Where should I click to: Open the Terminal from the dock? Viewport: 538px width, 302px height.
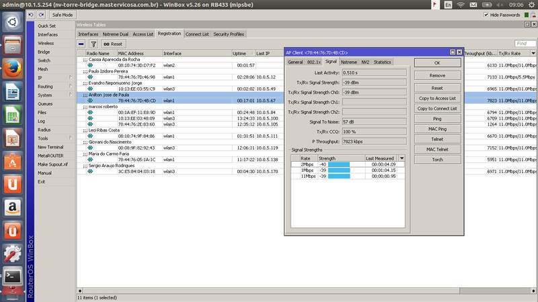coord(12,276)
